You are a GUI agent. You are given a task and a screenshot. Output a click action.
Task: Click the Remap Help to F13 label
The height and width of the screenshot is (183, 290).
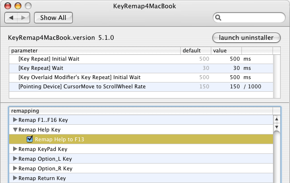(x=60, y=139)
